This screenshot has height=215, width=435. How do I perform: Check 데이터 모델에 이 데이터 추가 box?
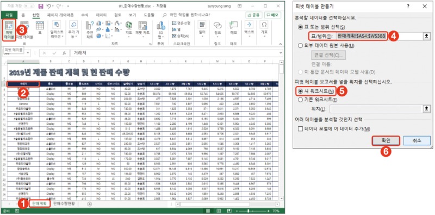[x=334, y=129]
